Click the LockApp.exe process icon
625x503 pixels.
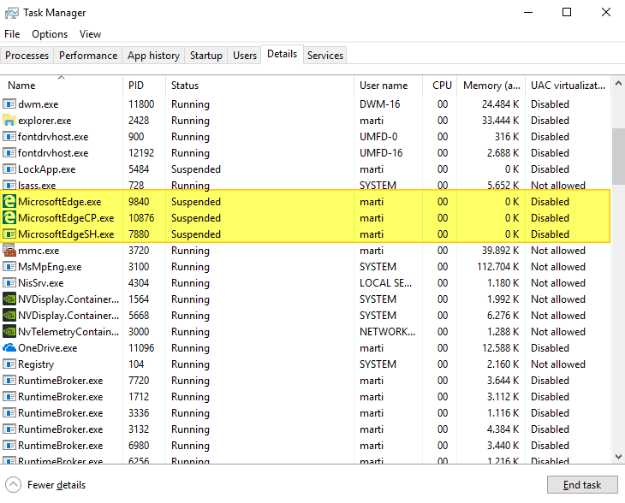pos(9,169)
